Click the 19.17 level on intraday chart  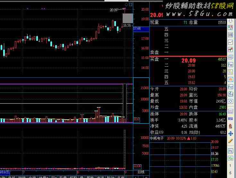click(214, 148)
